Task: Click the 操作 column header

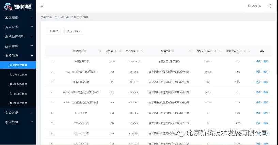Action: tap(262, 51)
